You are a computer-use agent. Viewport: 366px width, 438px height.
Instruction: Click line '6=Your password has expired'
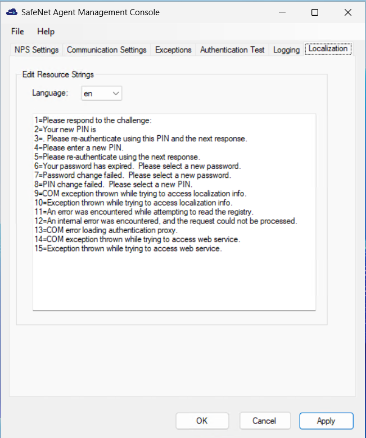[138, 166]
